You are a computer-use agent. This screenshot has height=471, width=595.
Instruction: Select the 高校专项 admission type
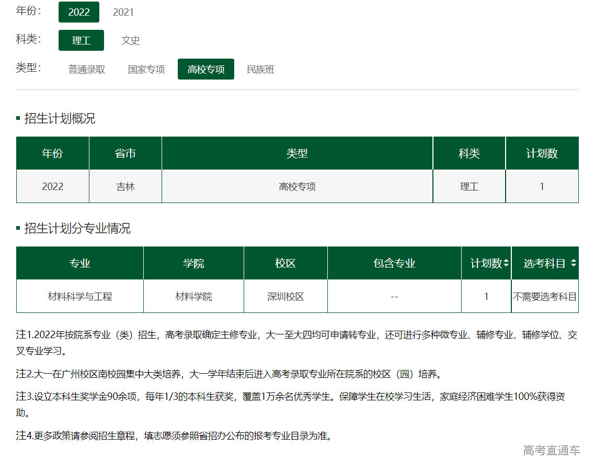206,70
